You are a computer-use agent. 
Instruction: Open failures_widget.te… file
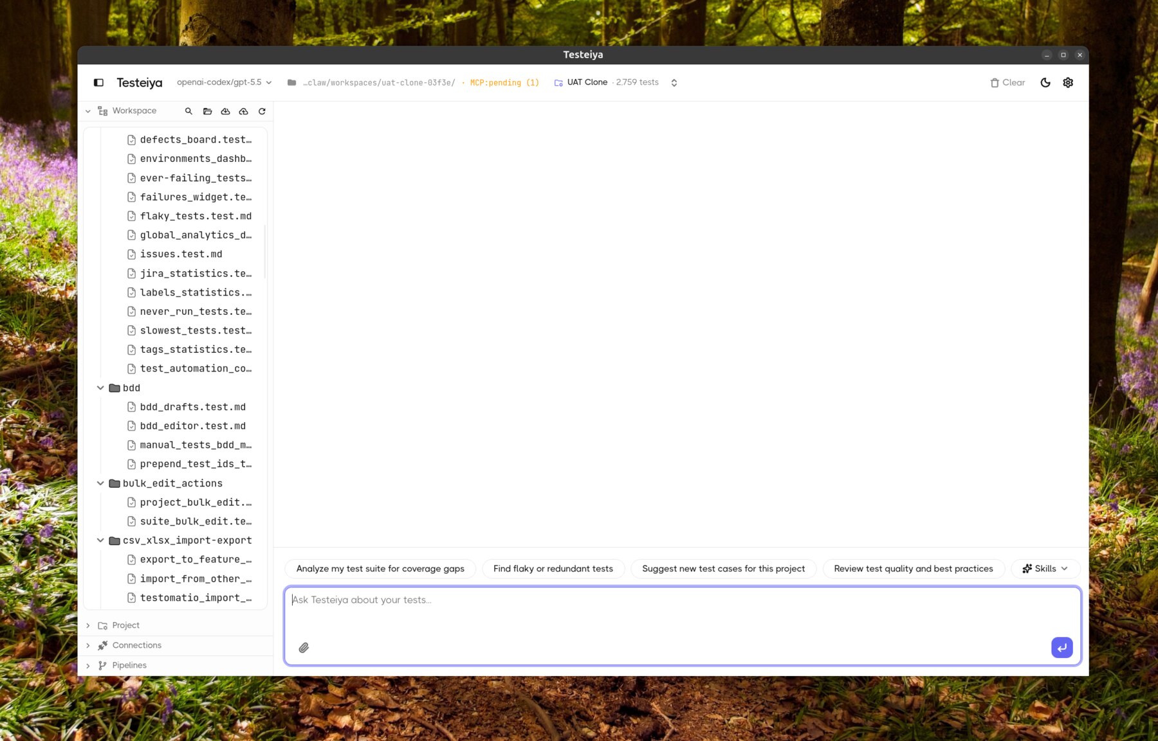coord(189,197)
